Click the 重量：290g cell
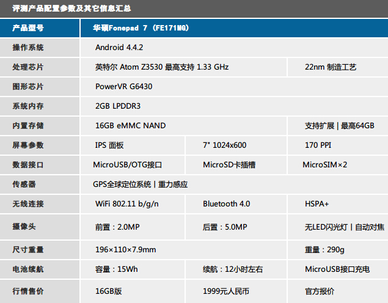Image resolution: width=388 pixels, height=303 pixels. pyautogui.click(x=338, y=250)
